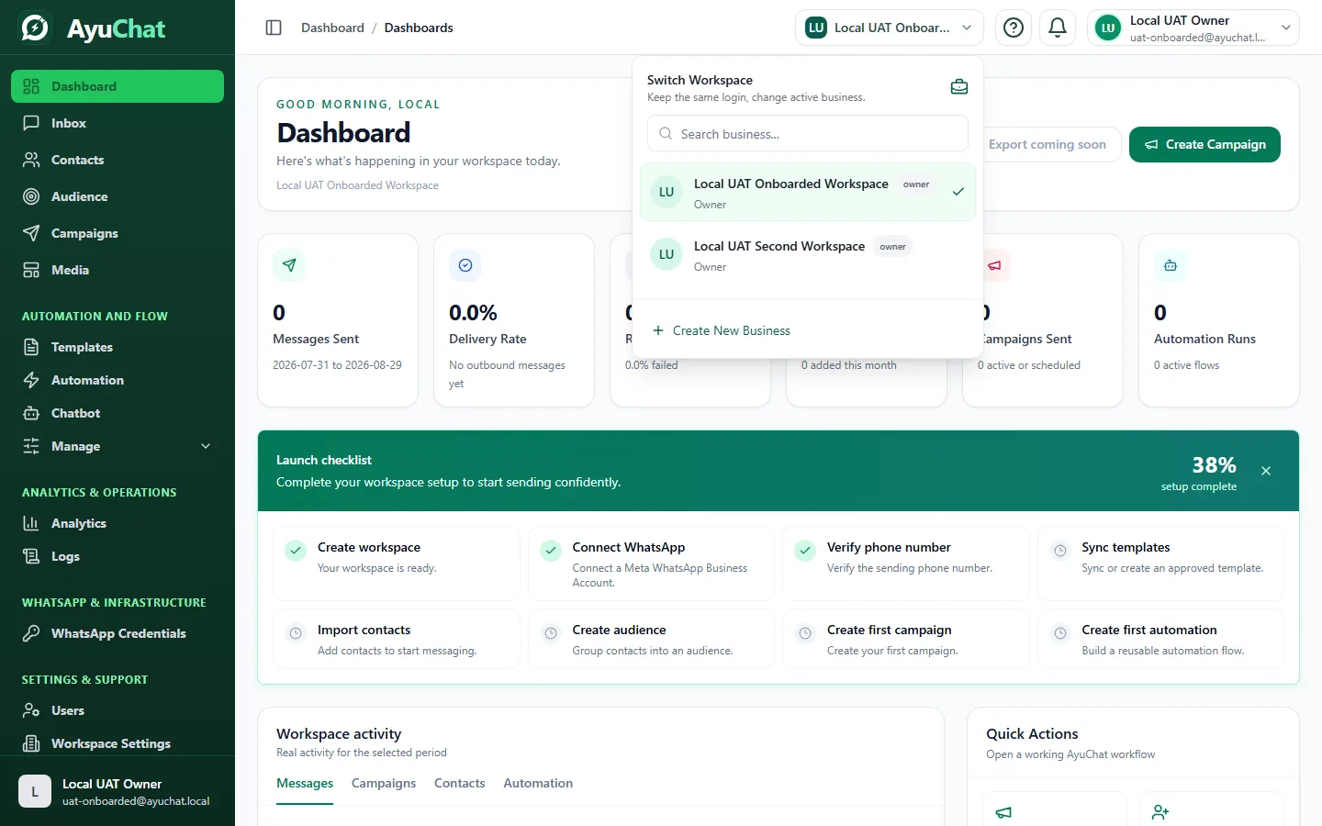The height and width of the screenshot is (826, 1322).
Task: Open the Audience sidebar item
Action: click(x=118, y=196)
